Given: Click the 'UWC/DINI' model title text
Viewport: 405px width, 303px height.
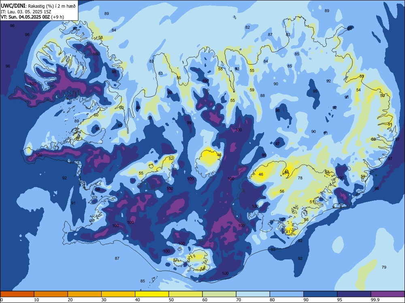Looking at the screenshot, I should point(13,6).
